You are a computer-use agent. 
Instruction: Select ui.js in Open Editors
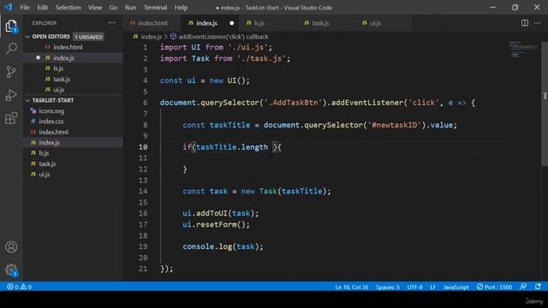74,90
